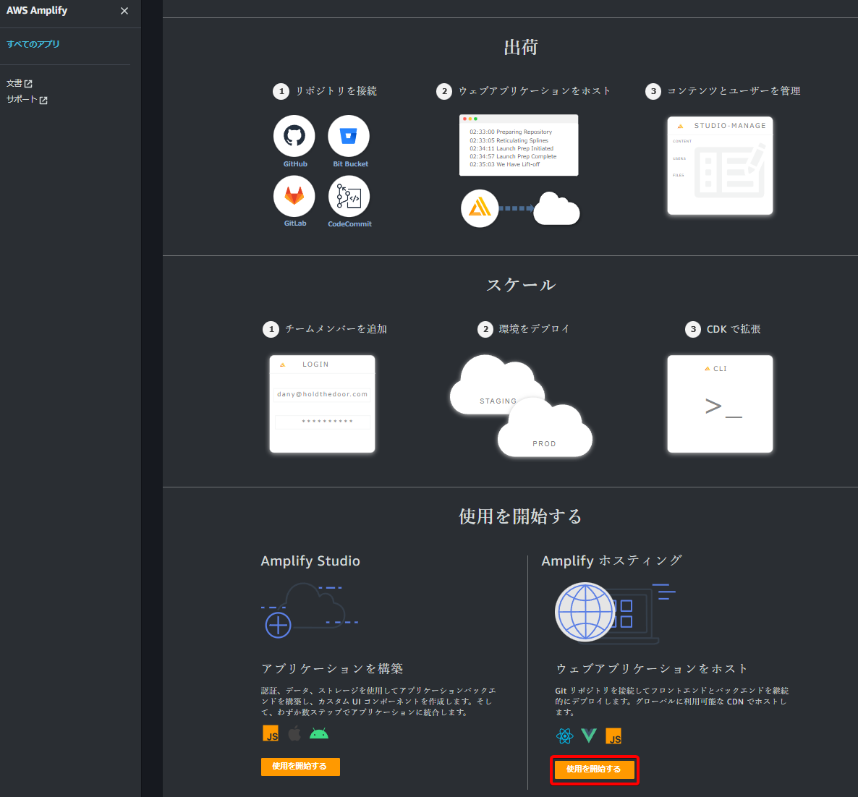Viewport: 858px width, 797px height.
Task: Click the Android platform icon
Action: pyautogui.click(x=319, y=733)
